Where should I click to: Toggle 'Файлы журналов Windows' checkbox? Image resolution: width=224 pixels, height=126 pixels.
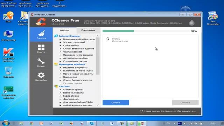tap(60, 105)
